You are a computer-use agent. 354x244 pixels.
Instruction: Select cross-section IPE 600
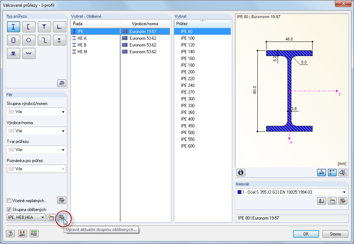[202, 146]
